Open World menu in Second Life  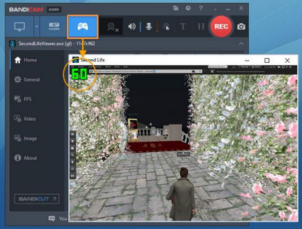coord(108,67)
